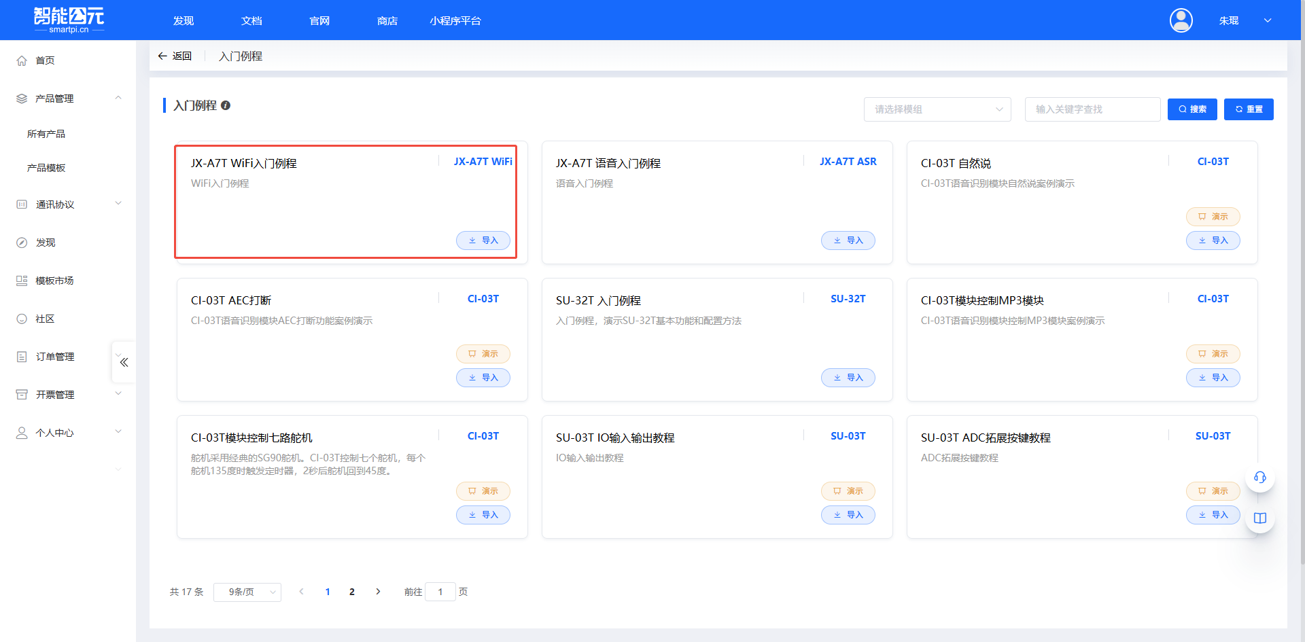
Task: Click the user avatar at top right
Action: coord(1181,20)
